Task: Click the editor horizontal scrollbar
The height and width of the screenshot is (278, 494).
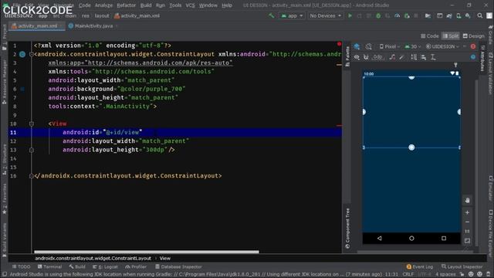Action: (x=147, y=252)
